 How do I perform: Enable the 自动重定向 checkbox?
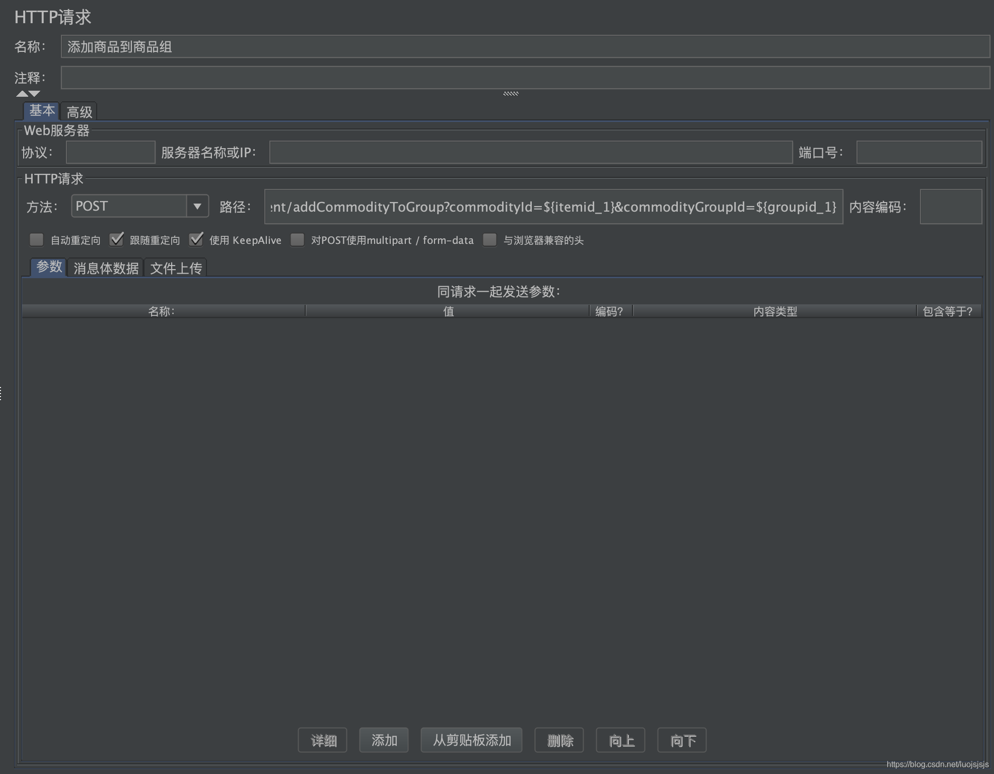click(x=37, y=240)
